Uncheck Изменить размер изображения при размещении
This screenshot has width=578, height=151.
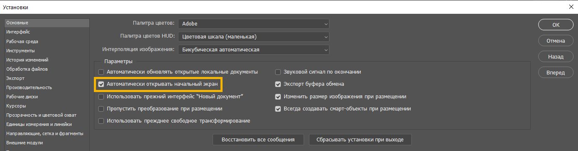277,97
